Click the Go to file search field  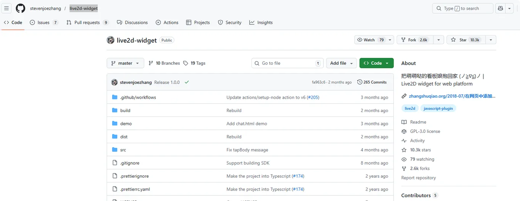pos(287,63)
